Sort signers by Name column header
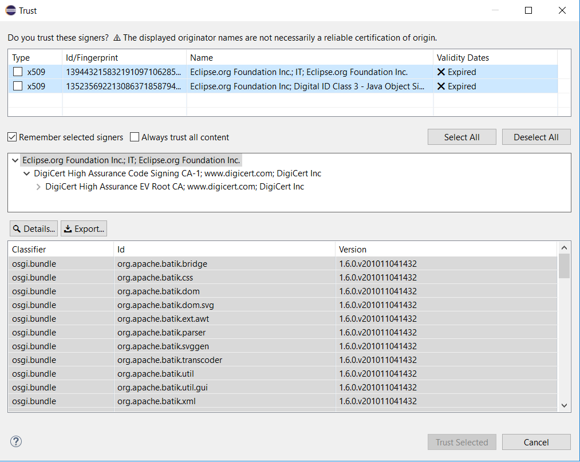 tap(310, 58)
